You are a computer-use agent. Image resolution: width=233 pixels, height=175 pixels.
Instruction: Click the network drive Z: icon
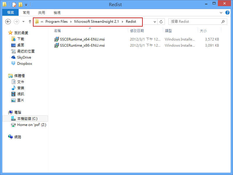pos(13,125)
